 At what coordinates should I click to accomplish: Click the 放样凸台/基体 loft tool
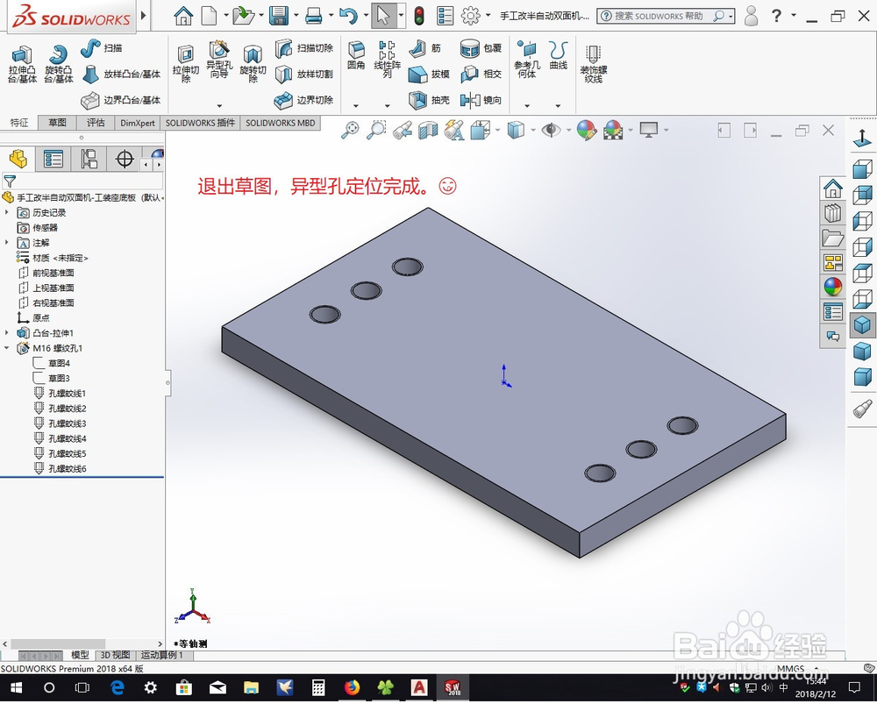121,74
